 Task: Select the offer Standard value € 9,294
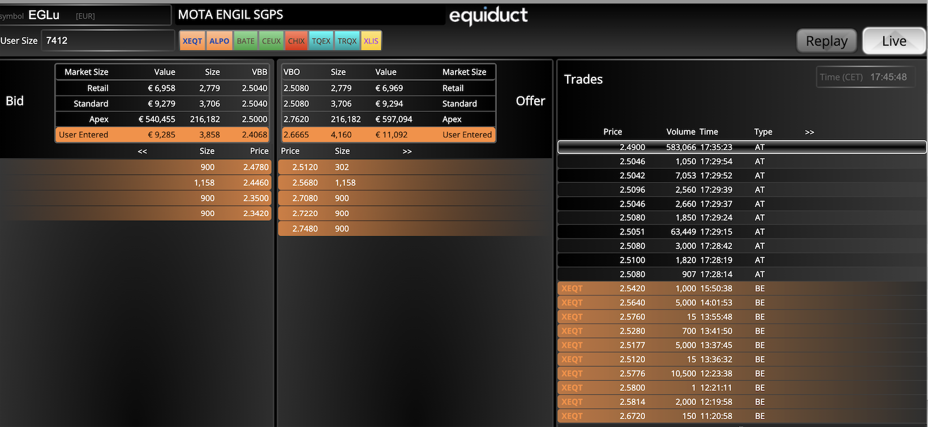click(x=389, y=103)
